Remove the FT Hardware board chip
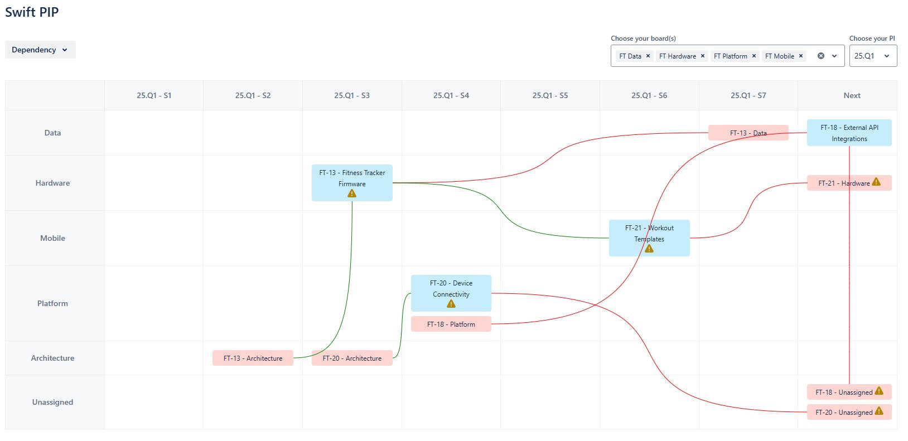Screen dimensions: 908x441 coord(703,56)
